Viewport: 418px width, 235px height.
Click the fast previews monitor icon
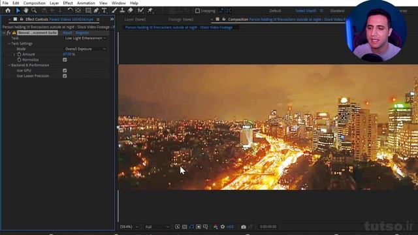tap(177, 227)
